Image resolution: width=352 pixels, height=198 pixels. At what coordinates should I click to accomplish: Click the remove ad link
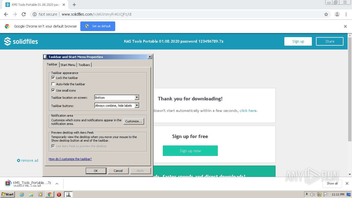28,160
